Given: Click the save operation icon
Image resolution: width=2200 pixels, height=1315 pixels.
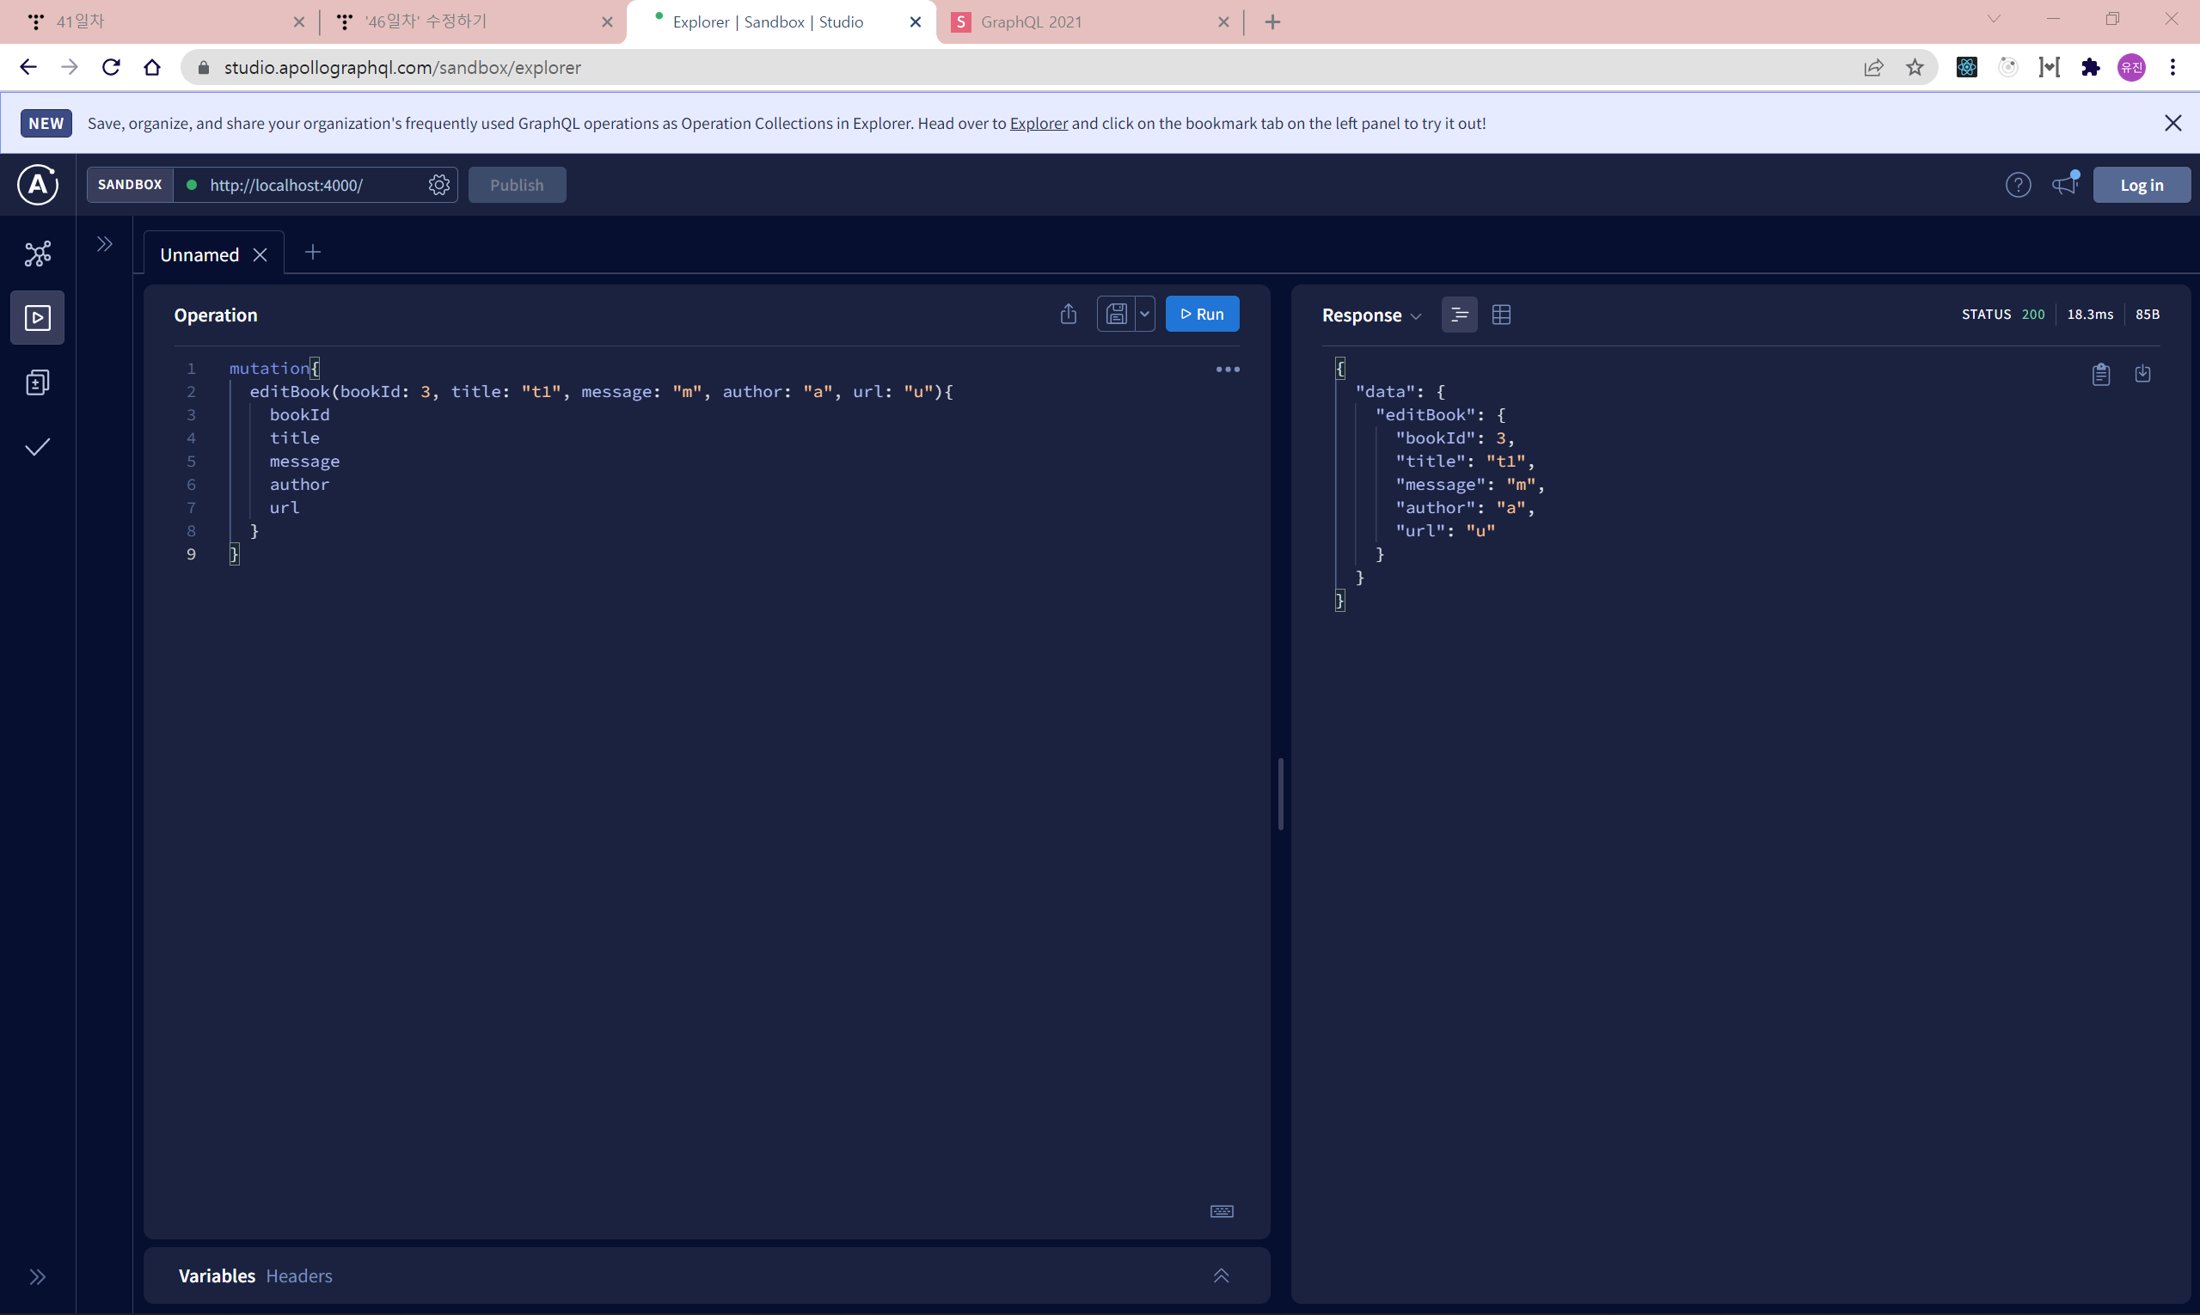Looking at the screenshot, I should pos(1116,315).
